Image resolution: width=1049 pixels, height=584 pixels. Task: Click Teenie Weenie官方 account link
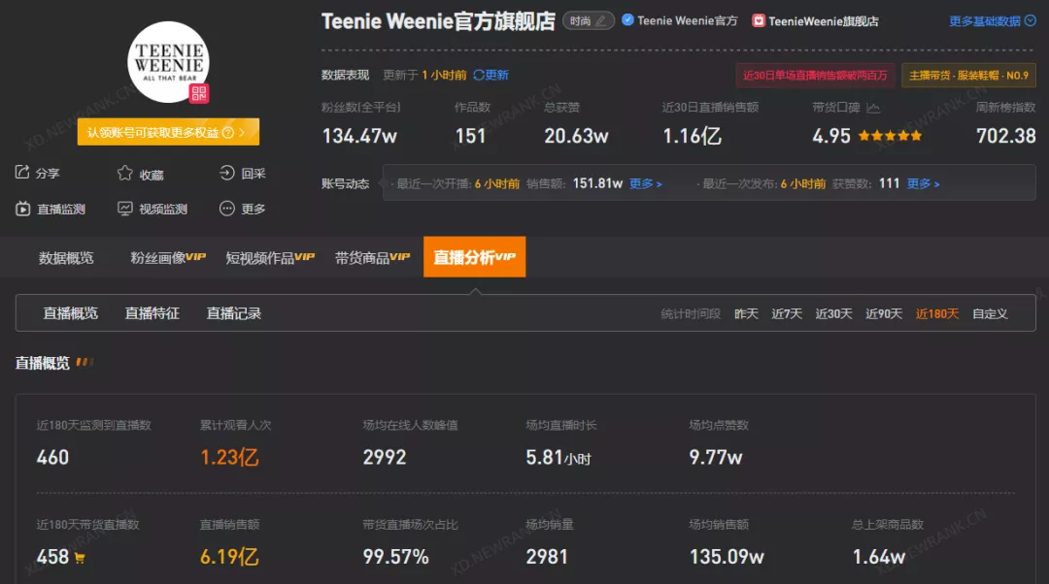(687, 20)
